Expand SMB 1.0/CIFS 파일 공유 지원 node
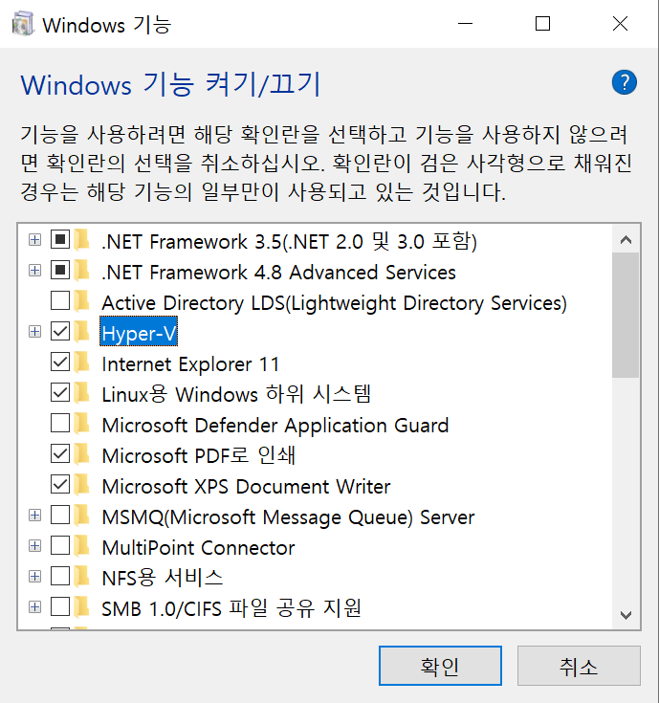659x703 pixels. pos(34,607)
